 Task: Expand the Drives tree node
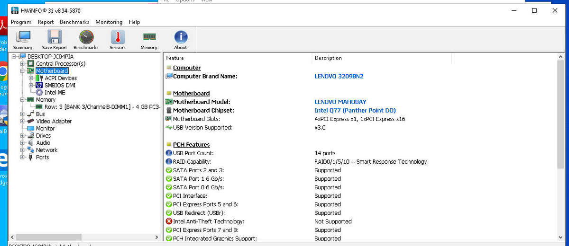22,135
